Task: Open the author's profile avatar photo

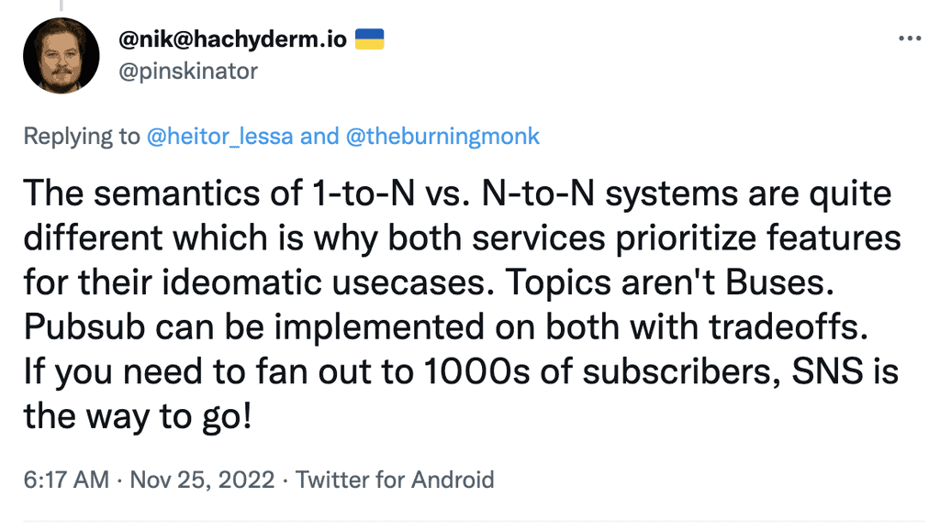Action: (62, 56)
